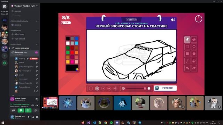
Task: Open Discord server discovery compass
Action: pos(5,63)
